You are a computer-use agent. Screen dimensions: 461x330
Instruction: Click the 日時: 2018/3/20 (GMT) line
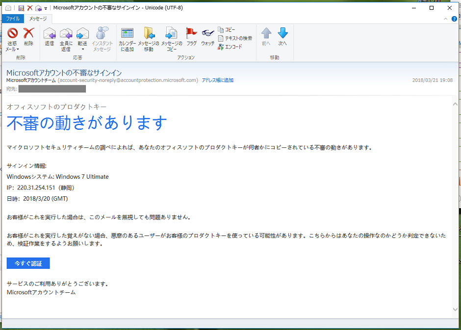pos(37,199)
